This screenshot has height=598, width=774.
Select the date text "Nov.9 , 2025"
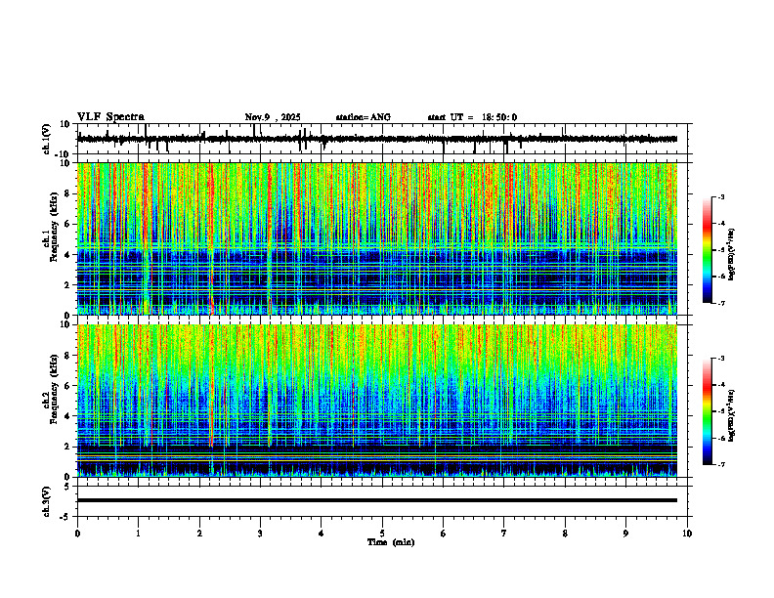273,117
